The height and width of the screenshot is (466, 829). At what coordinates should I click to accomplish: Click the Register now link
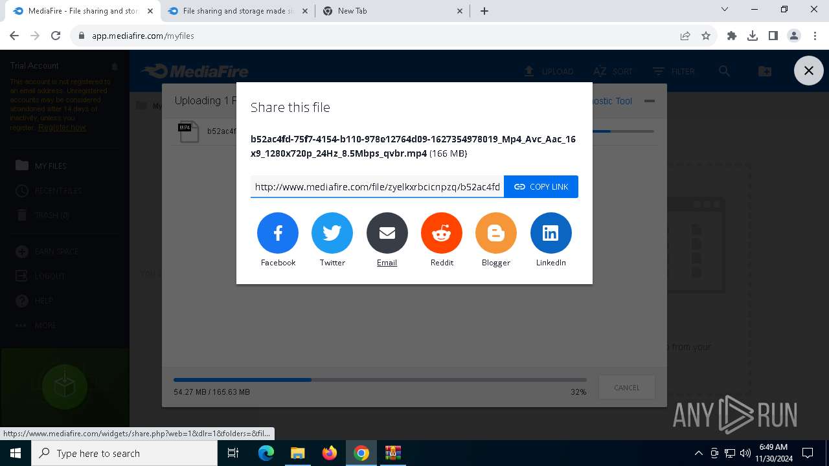pyautogui.click(x=62, y=128)
